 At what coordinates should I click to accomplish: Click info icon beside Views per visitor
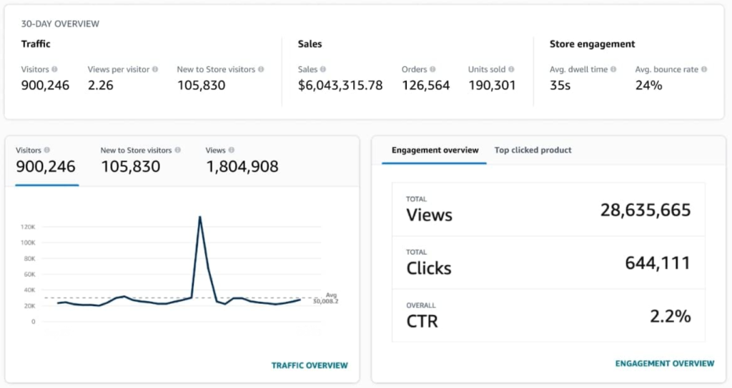click(155, 70)
